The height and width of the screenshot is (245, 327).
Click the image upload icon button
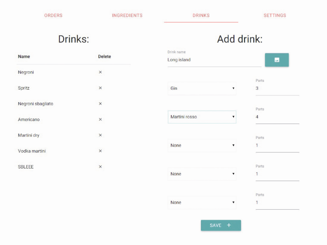coord(276,60)
